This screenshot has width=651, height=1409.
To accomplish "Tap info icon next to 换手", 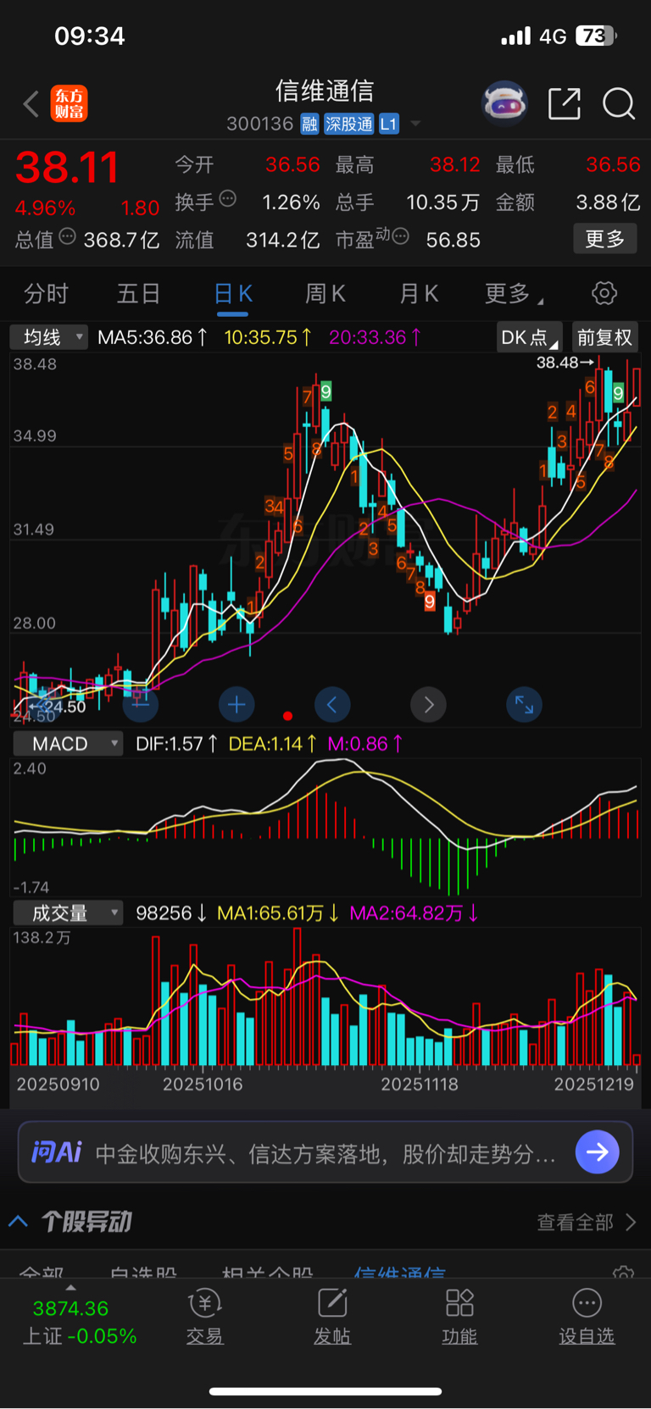I will pyautogui.click(x=227, y=199).
